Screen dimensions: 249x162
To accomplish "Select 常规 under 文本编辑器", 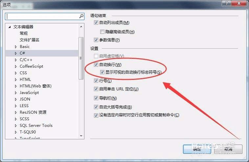I will click(x=24, y=34).
